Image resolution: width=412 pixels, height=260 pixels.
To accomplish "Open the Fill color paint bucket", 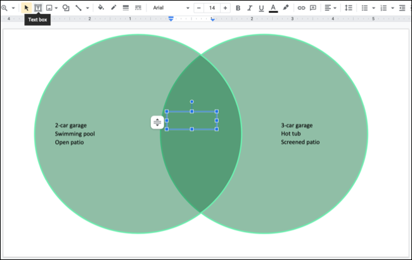I will 101,8.
